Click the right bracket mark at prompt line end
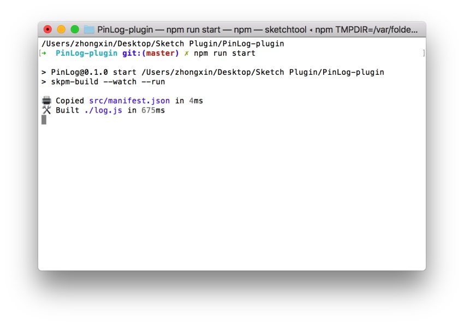This screenshot has width=464, height=325. click(x=423, y=54)
